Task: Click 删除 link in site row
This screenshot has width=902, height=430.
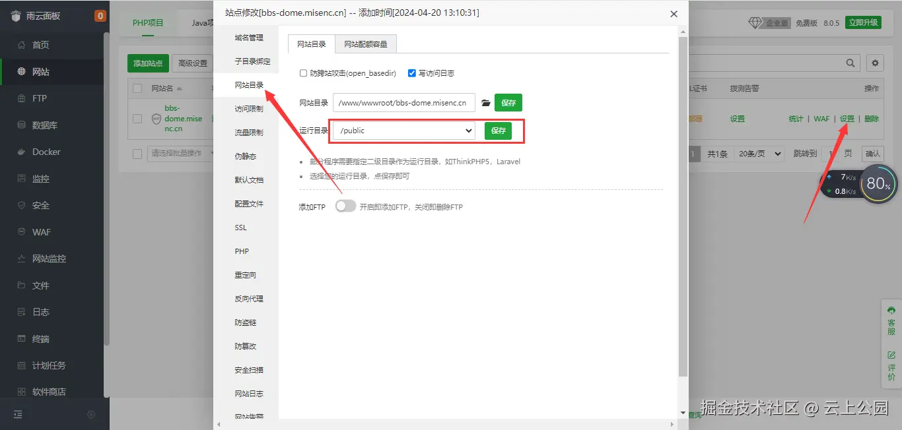Action: coord(872,119)
